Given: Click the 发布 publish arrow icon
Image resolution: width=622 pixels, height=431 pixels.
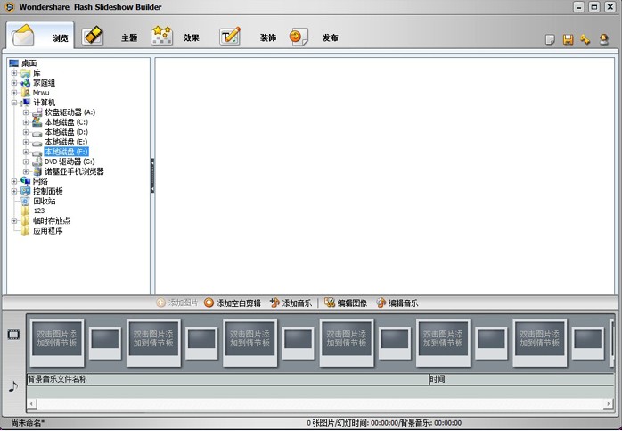Looking at the screenshot, I should coord(299,37).
